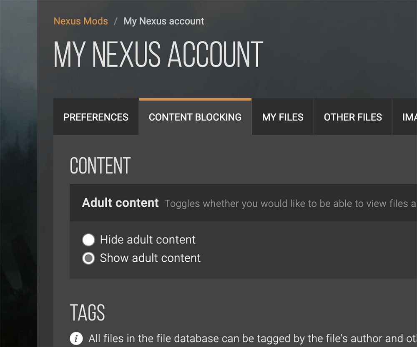Open the Preferences tab
This screenshot has width=417, height=347.
(x=96, y=117)
